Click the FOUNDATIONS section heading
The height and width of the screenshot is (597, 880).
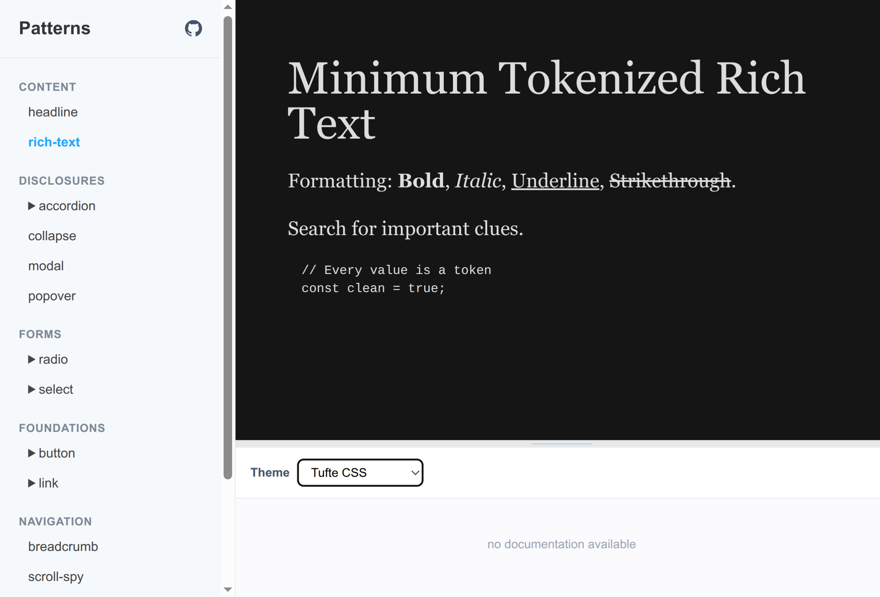pos(62,428)
